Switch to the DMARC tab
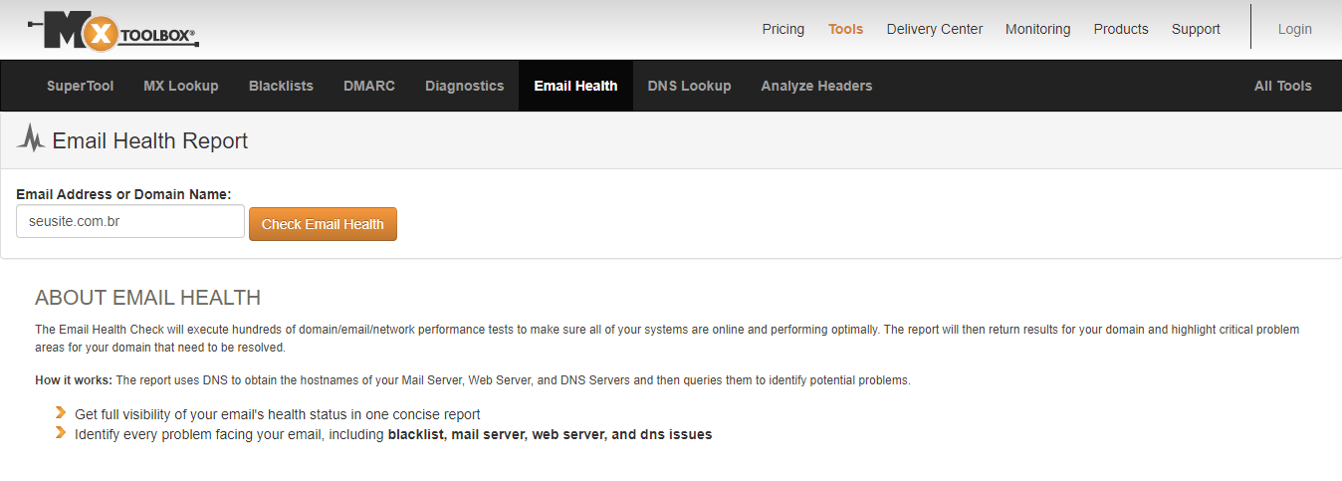This screenshot has height=481, width=1342. [x=368, y=86]
